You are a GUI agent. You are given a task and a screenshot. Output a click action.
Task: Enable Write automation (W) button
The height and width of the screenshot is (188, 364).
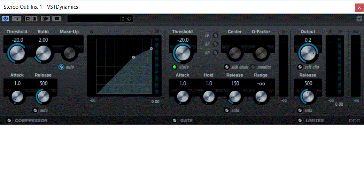point(34,18)
